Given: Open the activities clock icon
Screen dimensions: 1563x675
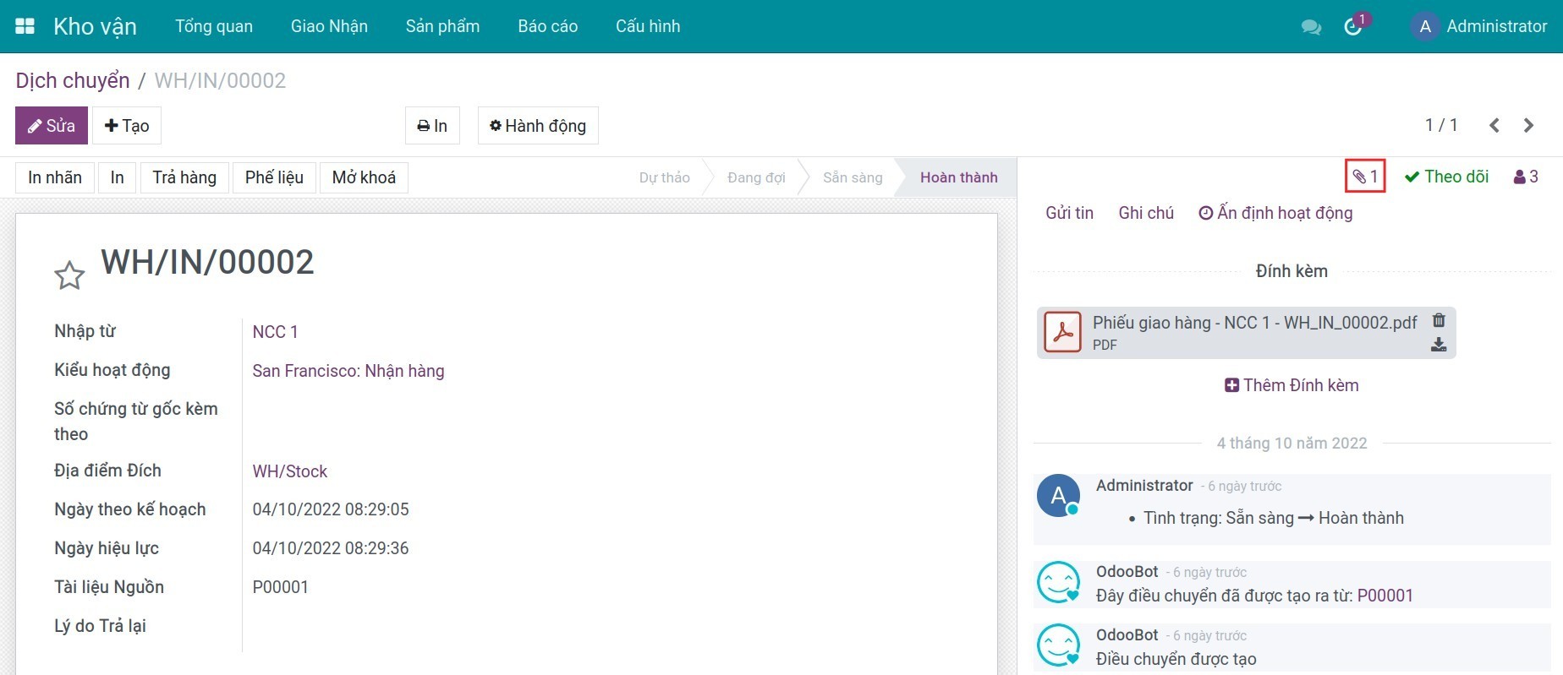Looking at the screenshot, I should pos(1352,27).
